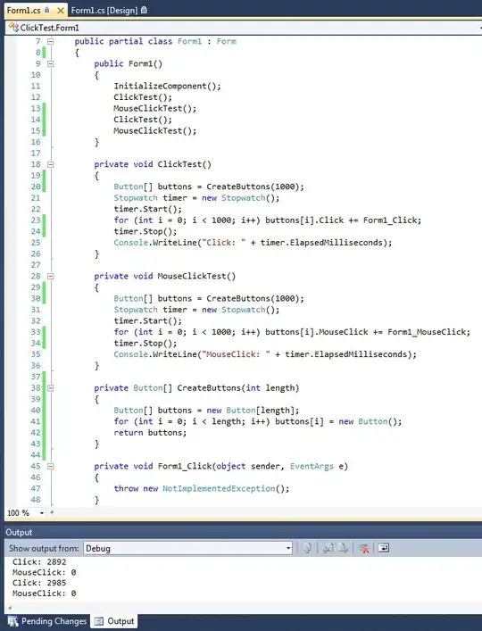Click the Output pane horizontal scroll left arrow
This screenshot has width=482, height=631.
[10, 608]
